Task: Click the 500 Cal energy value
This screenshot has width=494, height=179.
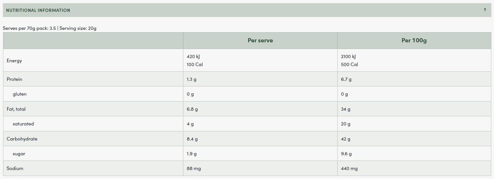Action: coord(349,64)
